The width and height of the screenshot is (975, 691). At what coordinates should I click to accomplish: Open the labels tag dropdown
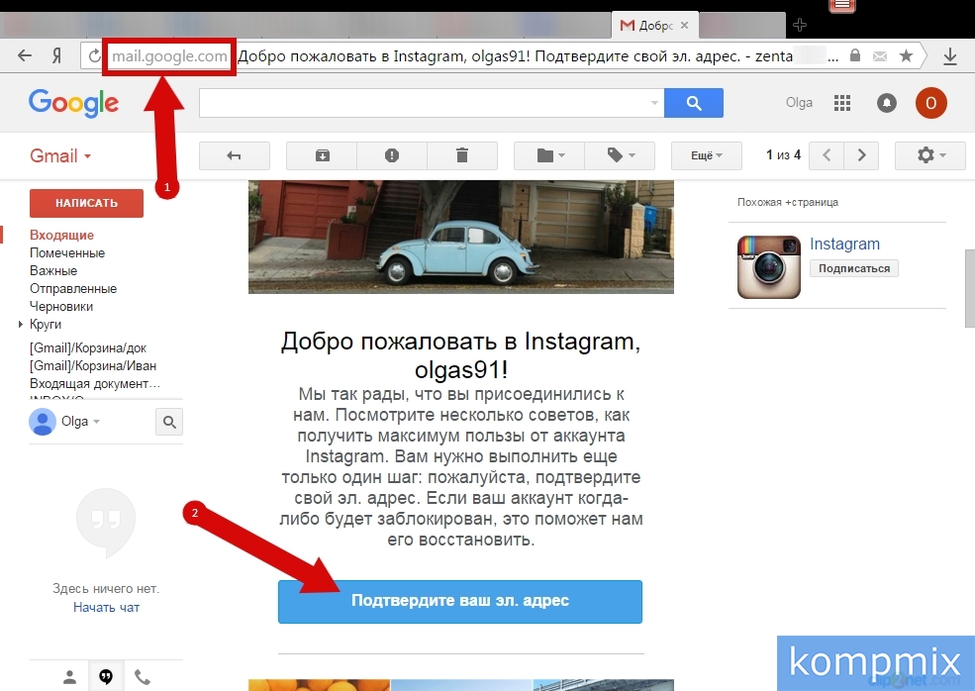[x=620, y=155]
